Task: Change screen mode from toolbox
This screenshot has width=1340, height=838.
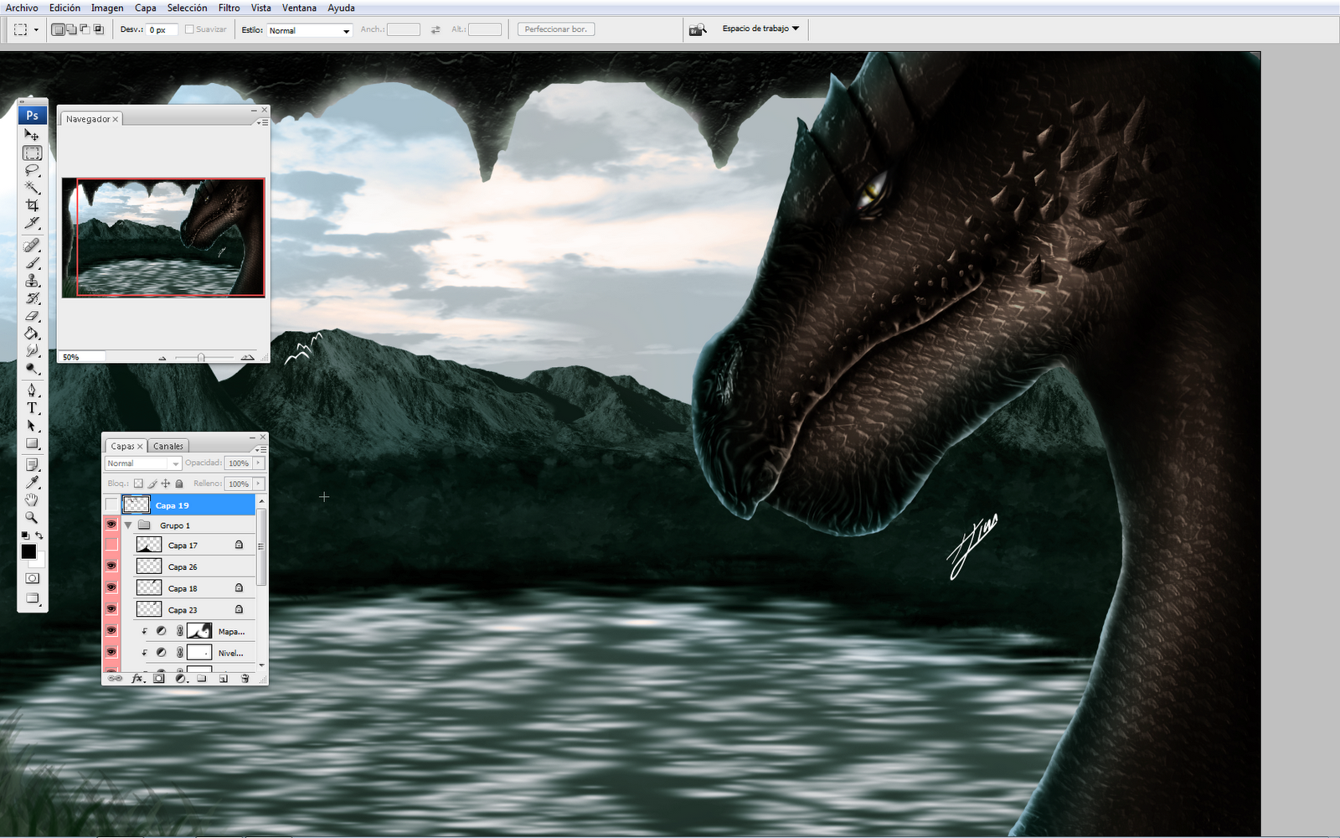Action: click(32, 598)
